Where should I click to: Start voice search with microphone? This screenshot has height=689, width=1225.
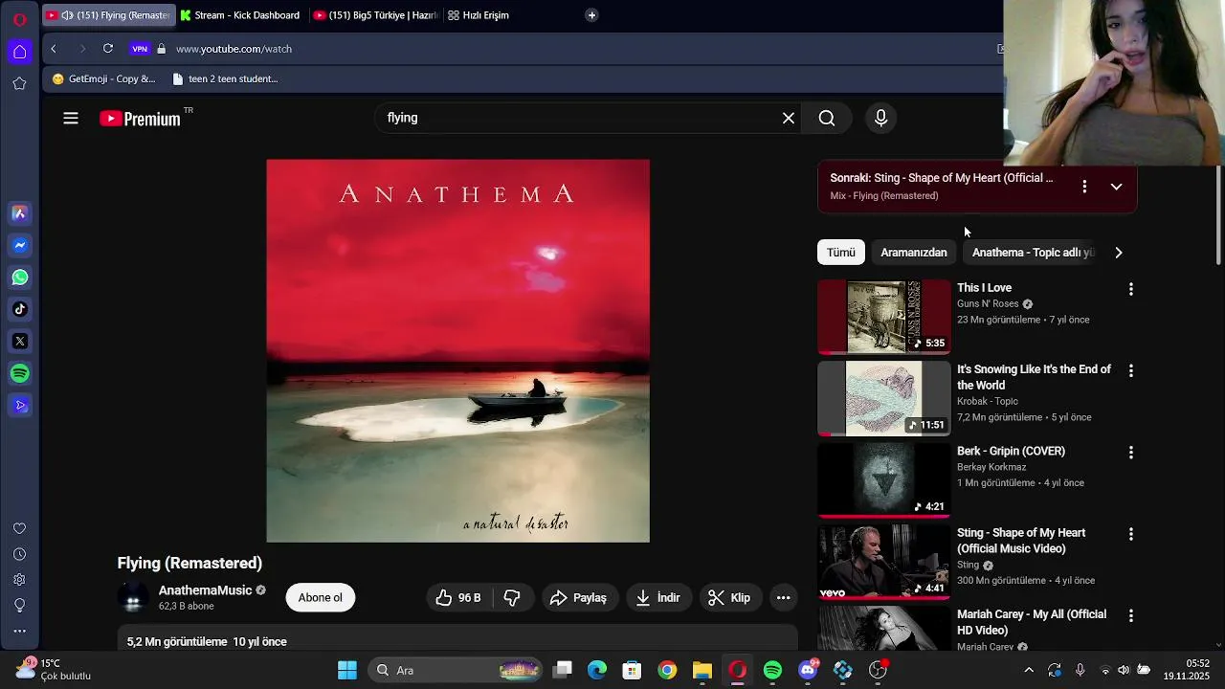coord(881,118)
